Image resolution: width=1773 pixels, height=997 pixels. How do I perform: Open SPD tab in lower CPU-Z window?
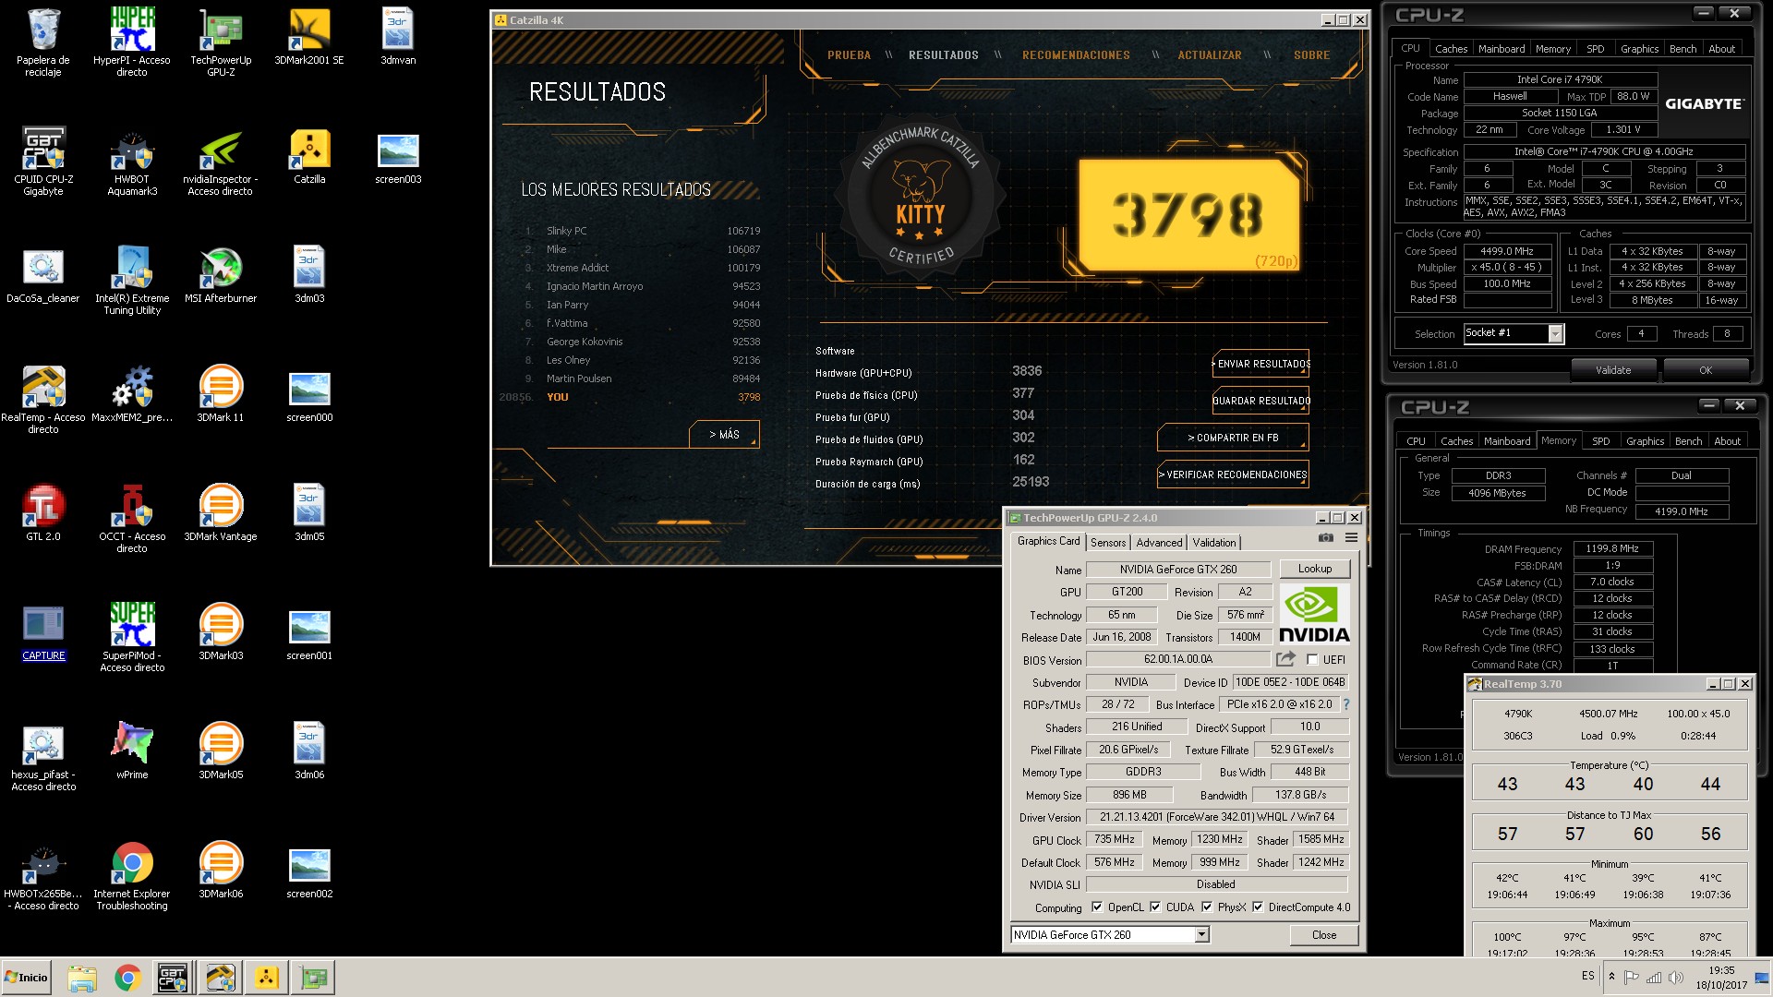coord(1601,441)
